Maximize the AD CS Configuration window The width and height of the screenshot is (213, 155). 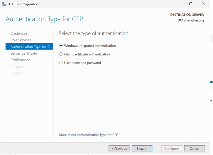pyautogui.click(x=191, y=4)
